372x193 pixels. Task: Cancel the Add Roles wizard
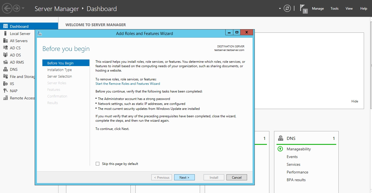tap(237, 178)
